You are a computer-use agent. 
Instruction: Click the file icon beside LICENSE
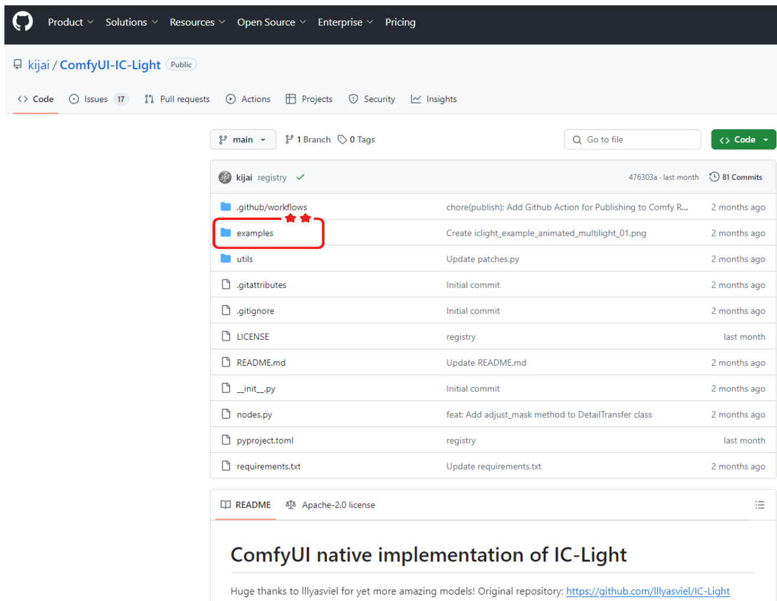pos(226,336)
